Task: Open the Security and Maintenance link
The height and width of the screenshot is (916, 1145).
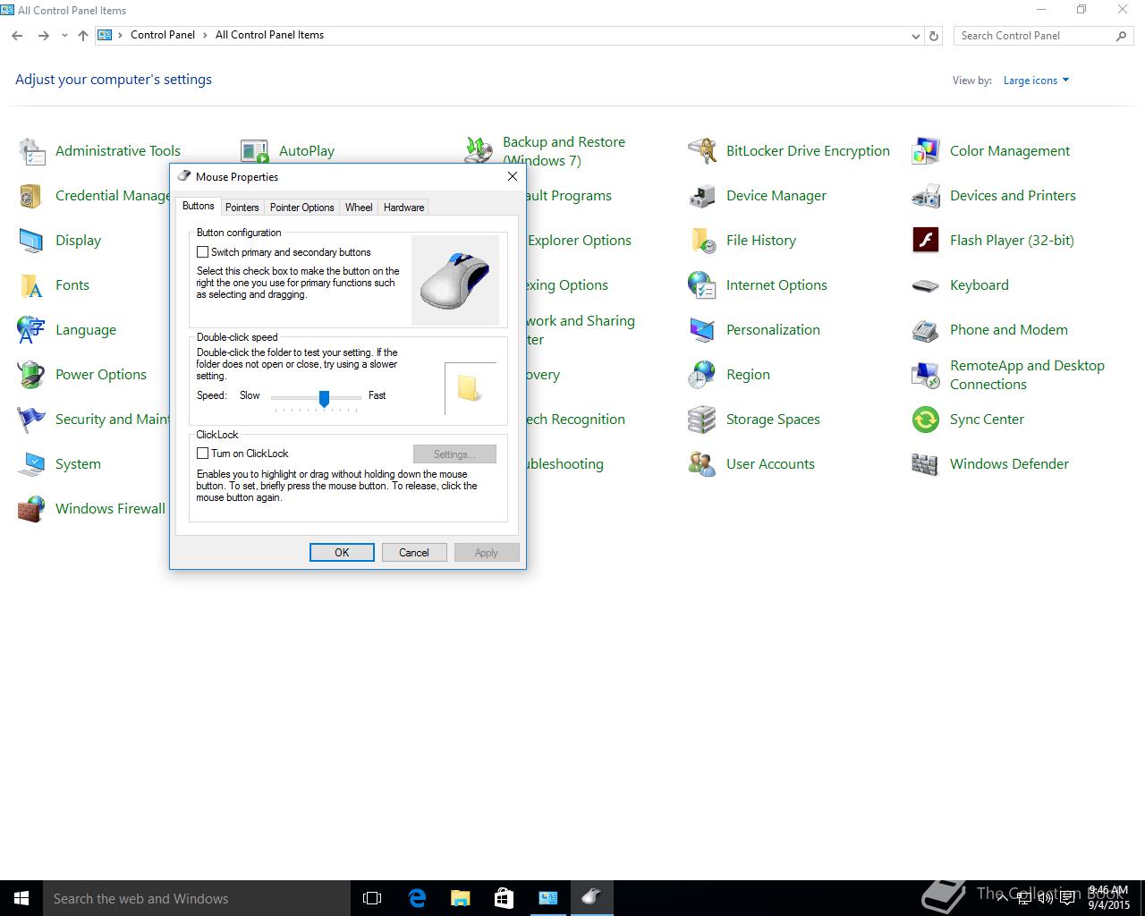Action: (x=112, y=420)
